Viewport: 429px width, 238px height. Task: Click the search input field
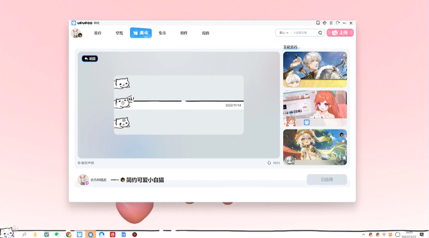tap(304, 33)
